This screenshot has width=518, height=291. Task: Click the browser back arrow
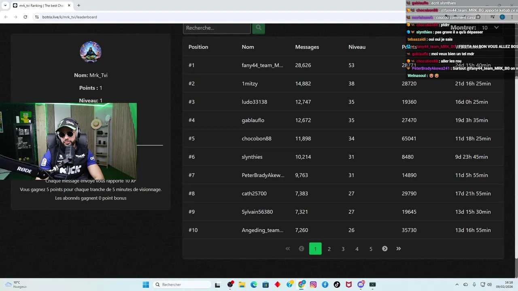pos(6,17)
